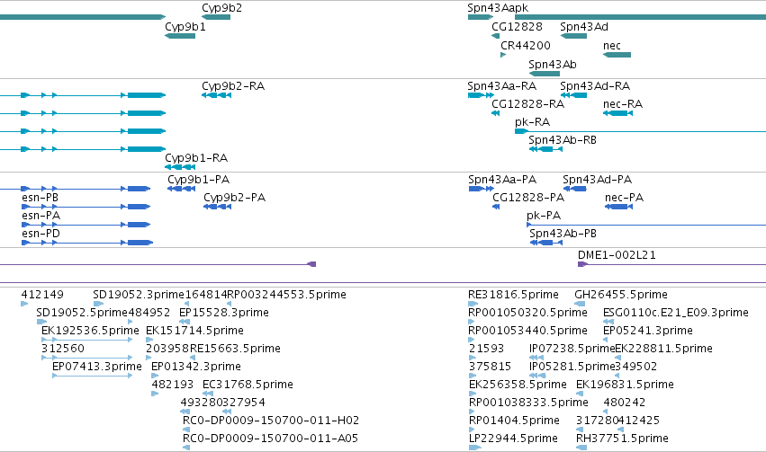Select the Cyp9b1-PA protein label
Viewport: 766px width, 452px height.
(198, 180)
